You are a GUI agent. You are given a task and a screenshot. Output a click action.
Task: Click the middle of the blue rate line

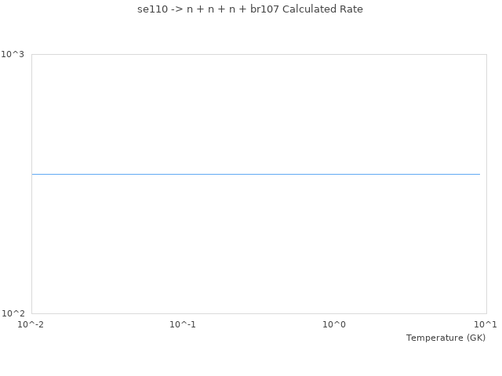pos(256,174)
